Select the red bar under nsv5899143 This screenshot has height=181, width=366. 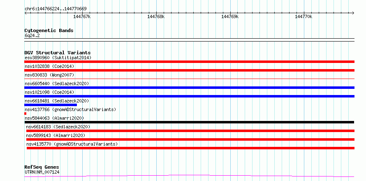(x=190, y=139)
